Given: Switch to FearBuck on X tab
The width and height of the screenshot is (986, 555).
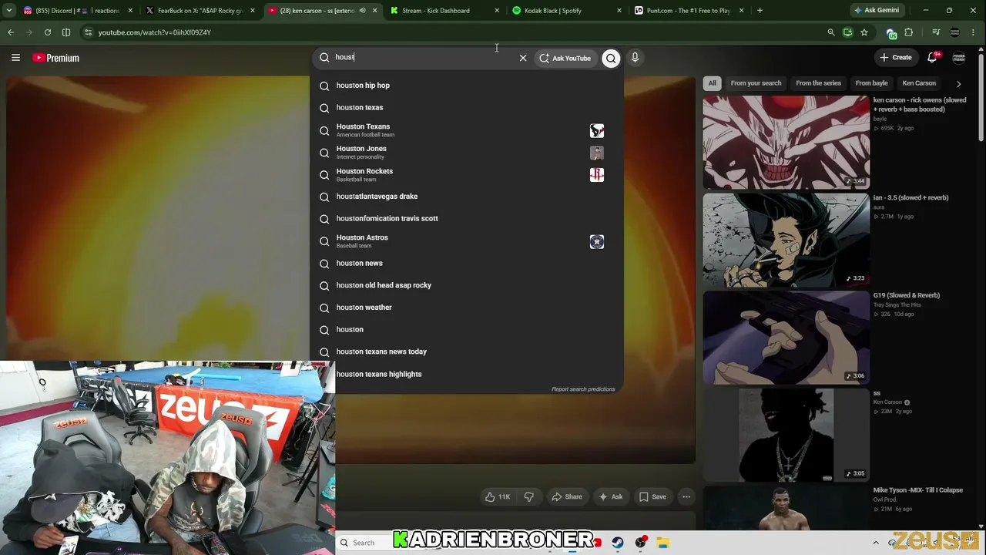Looking at the screenshot, I should tap(200, 11).
